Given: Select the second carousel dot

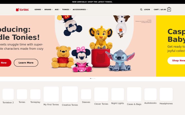Looking at the screenshot, I should click(x=93, y=78).
